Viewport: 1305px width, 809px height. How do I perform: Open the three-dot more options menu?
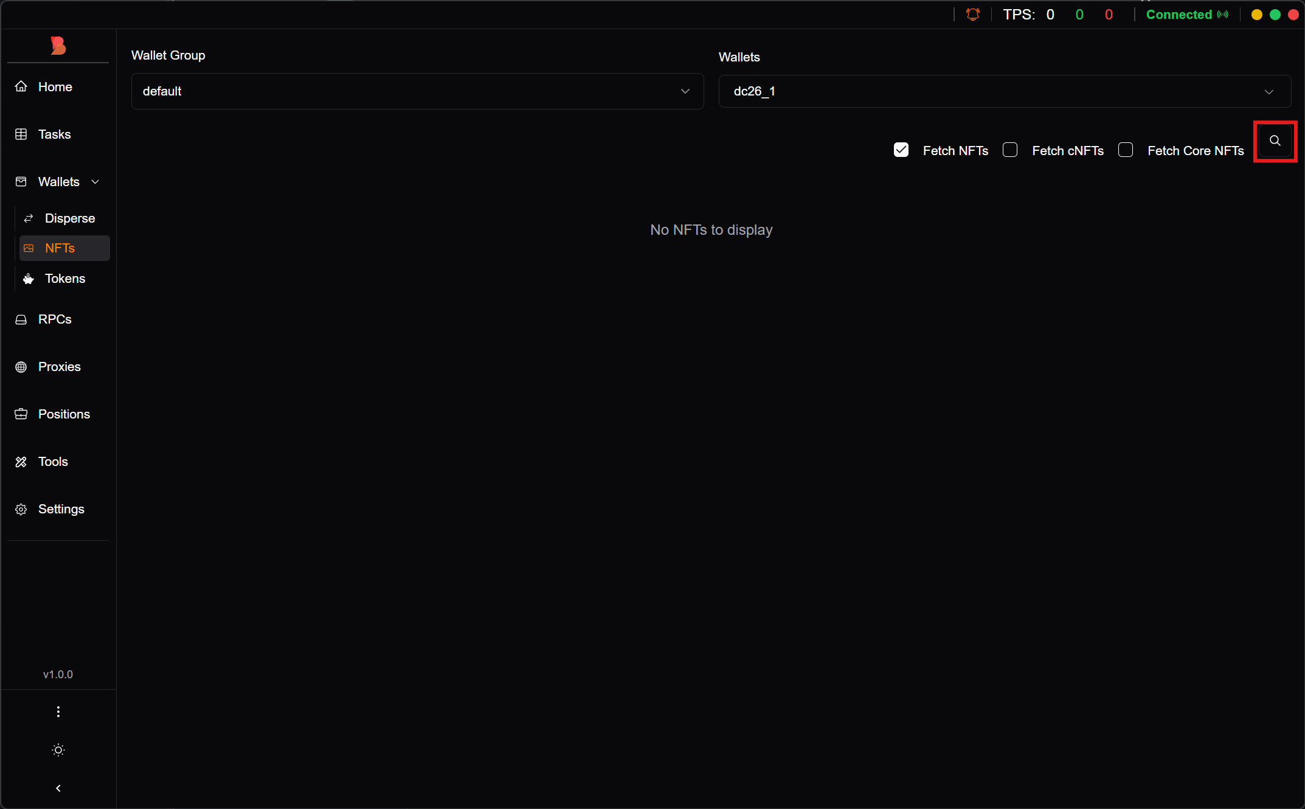coord(58,712)
